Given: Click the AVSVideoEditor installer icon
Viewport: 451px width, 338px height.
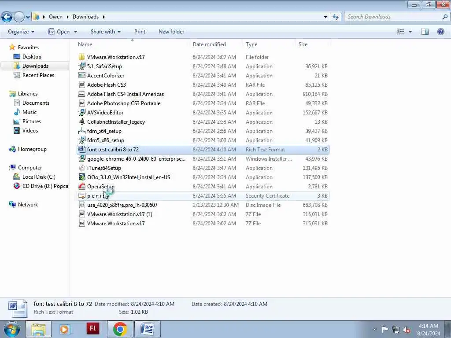Looking at the screenshot, I should pyautogui.click(x=81, y=112).
